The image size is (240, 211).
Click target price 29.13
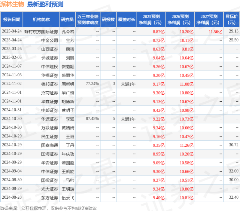tap(234, 31)
